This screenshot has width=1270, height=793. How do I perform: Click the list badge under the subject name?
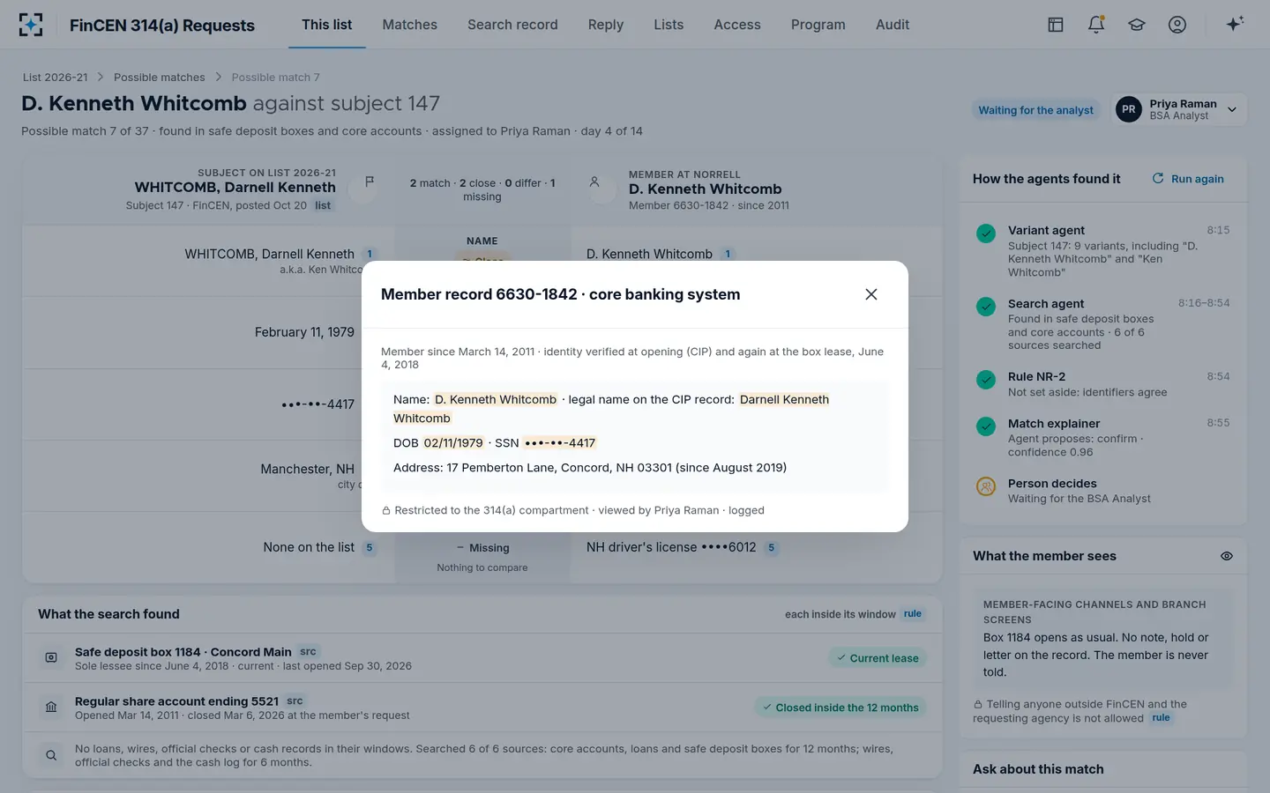(x=323, y=205)
